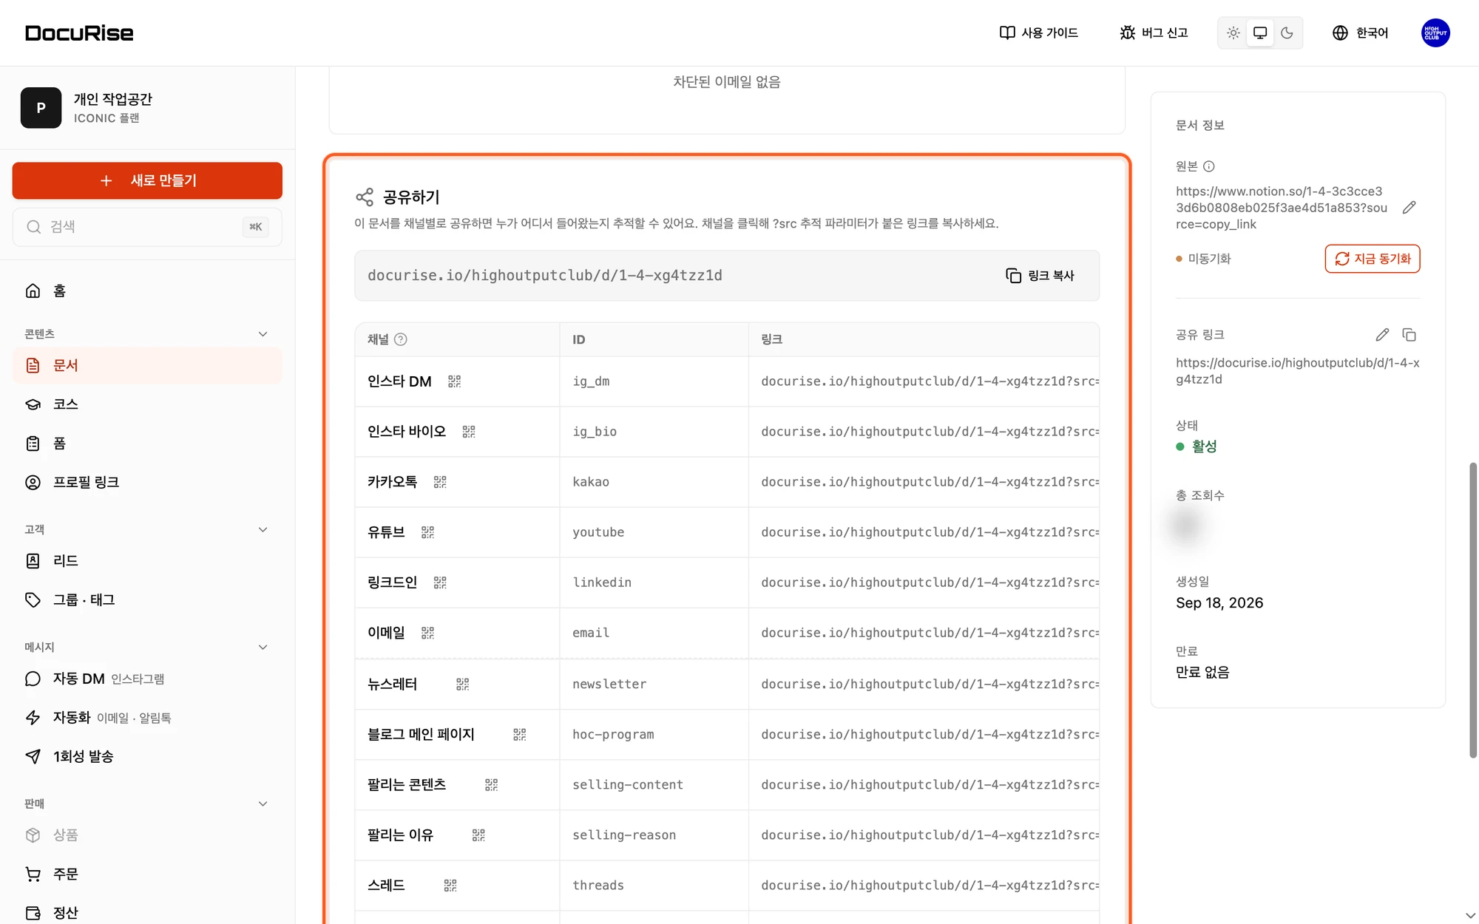The width and height of the screenshot is (1479, 924).
Task: Open QR code for 링크드인 channel
Action: [440, 582]
